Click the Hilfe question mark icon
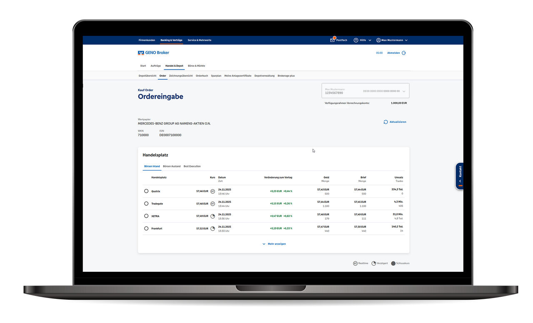This screenshot has width=533, height=323. pos(356,40)
